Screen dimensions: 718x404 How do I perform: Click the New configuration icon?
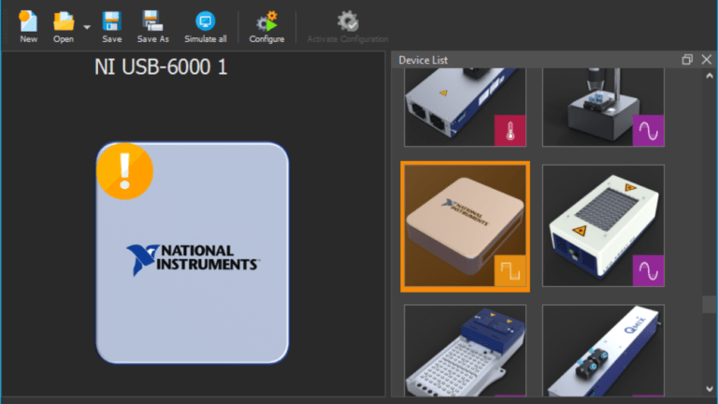(28, 22)
